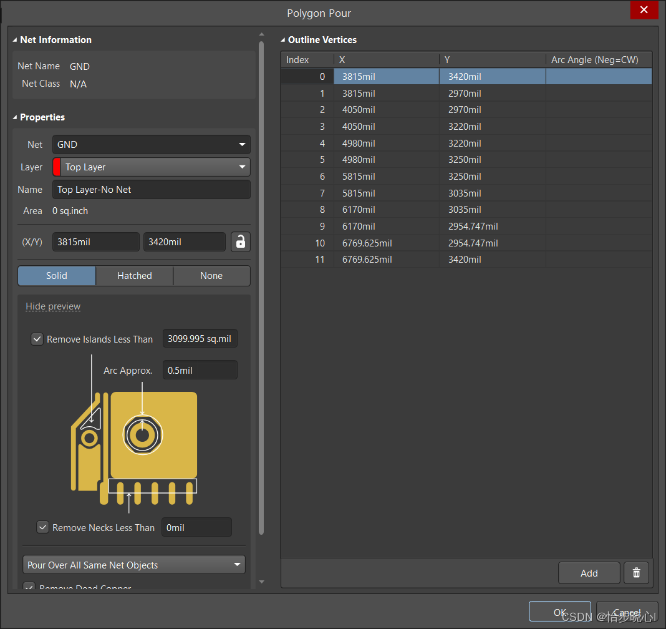
Task: Click X cell 6170mil in row 8
Action: click(387, 210)
